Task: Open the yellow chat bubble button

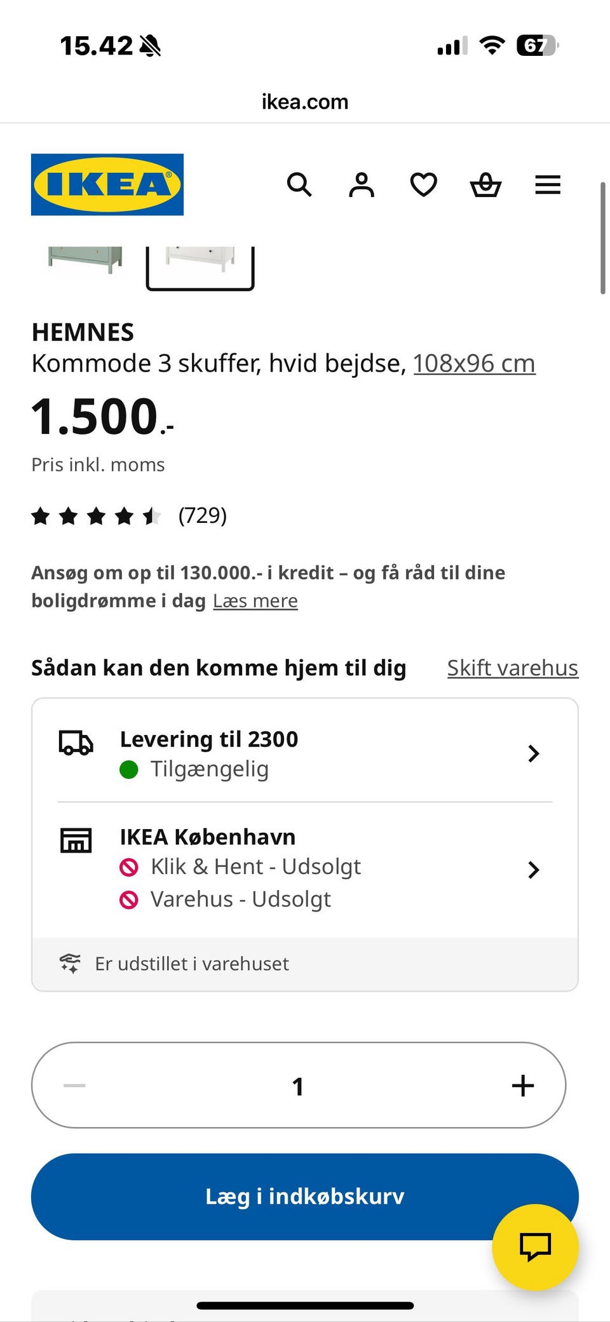Action: coord(535,1246)
